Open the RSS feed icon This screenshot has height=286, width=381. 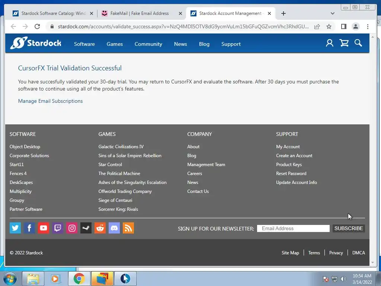tap(128, 228)
